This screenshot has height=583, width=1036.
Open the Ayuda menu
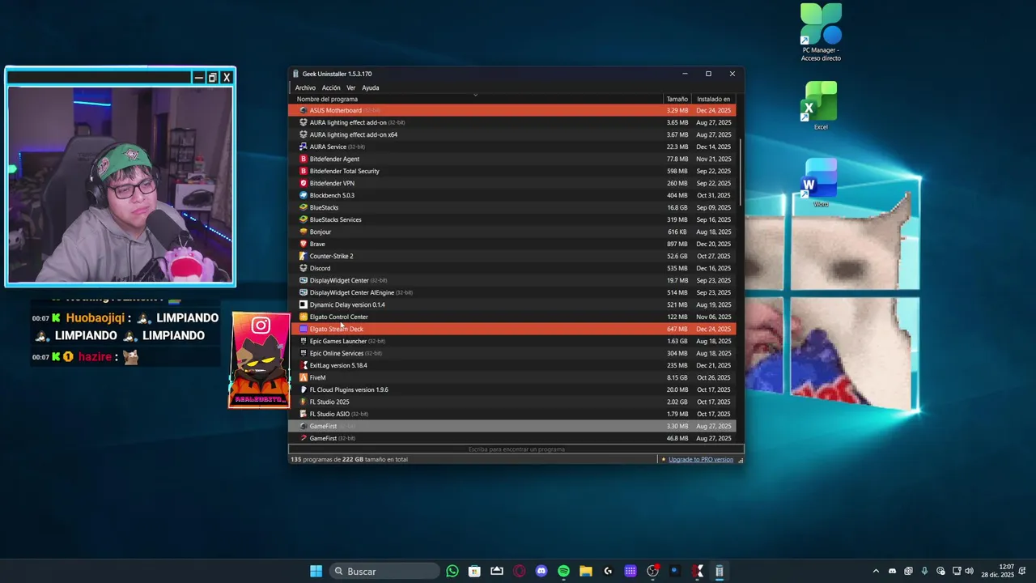click(x=370, y=87)
